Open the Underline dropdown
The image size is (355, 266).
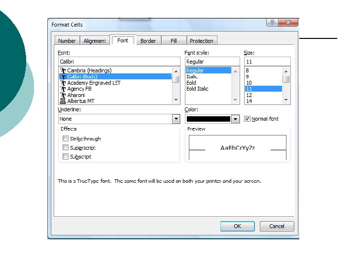click(x=176, y=119)
